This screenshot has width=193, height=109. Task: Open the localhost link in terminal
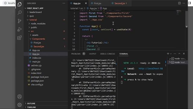click(151, 68)
